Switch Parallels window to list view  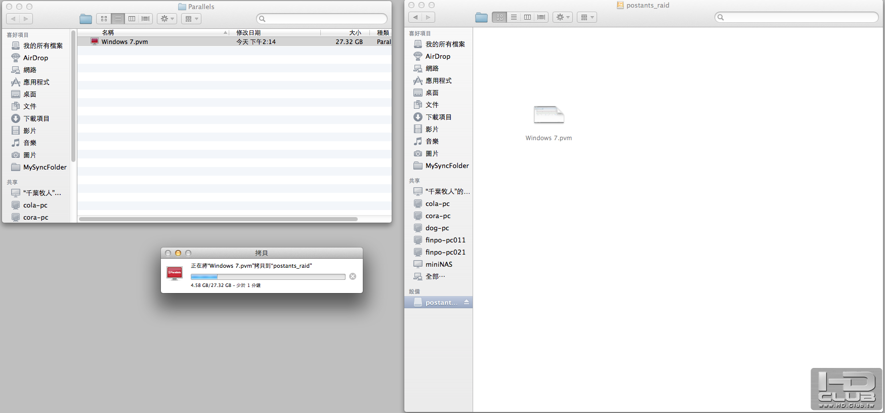point(118,19)
